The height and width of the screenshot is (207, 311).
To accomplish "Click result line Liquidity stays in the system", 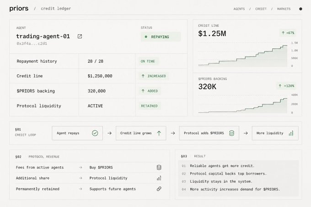I will tap(221, 181).
